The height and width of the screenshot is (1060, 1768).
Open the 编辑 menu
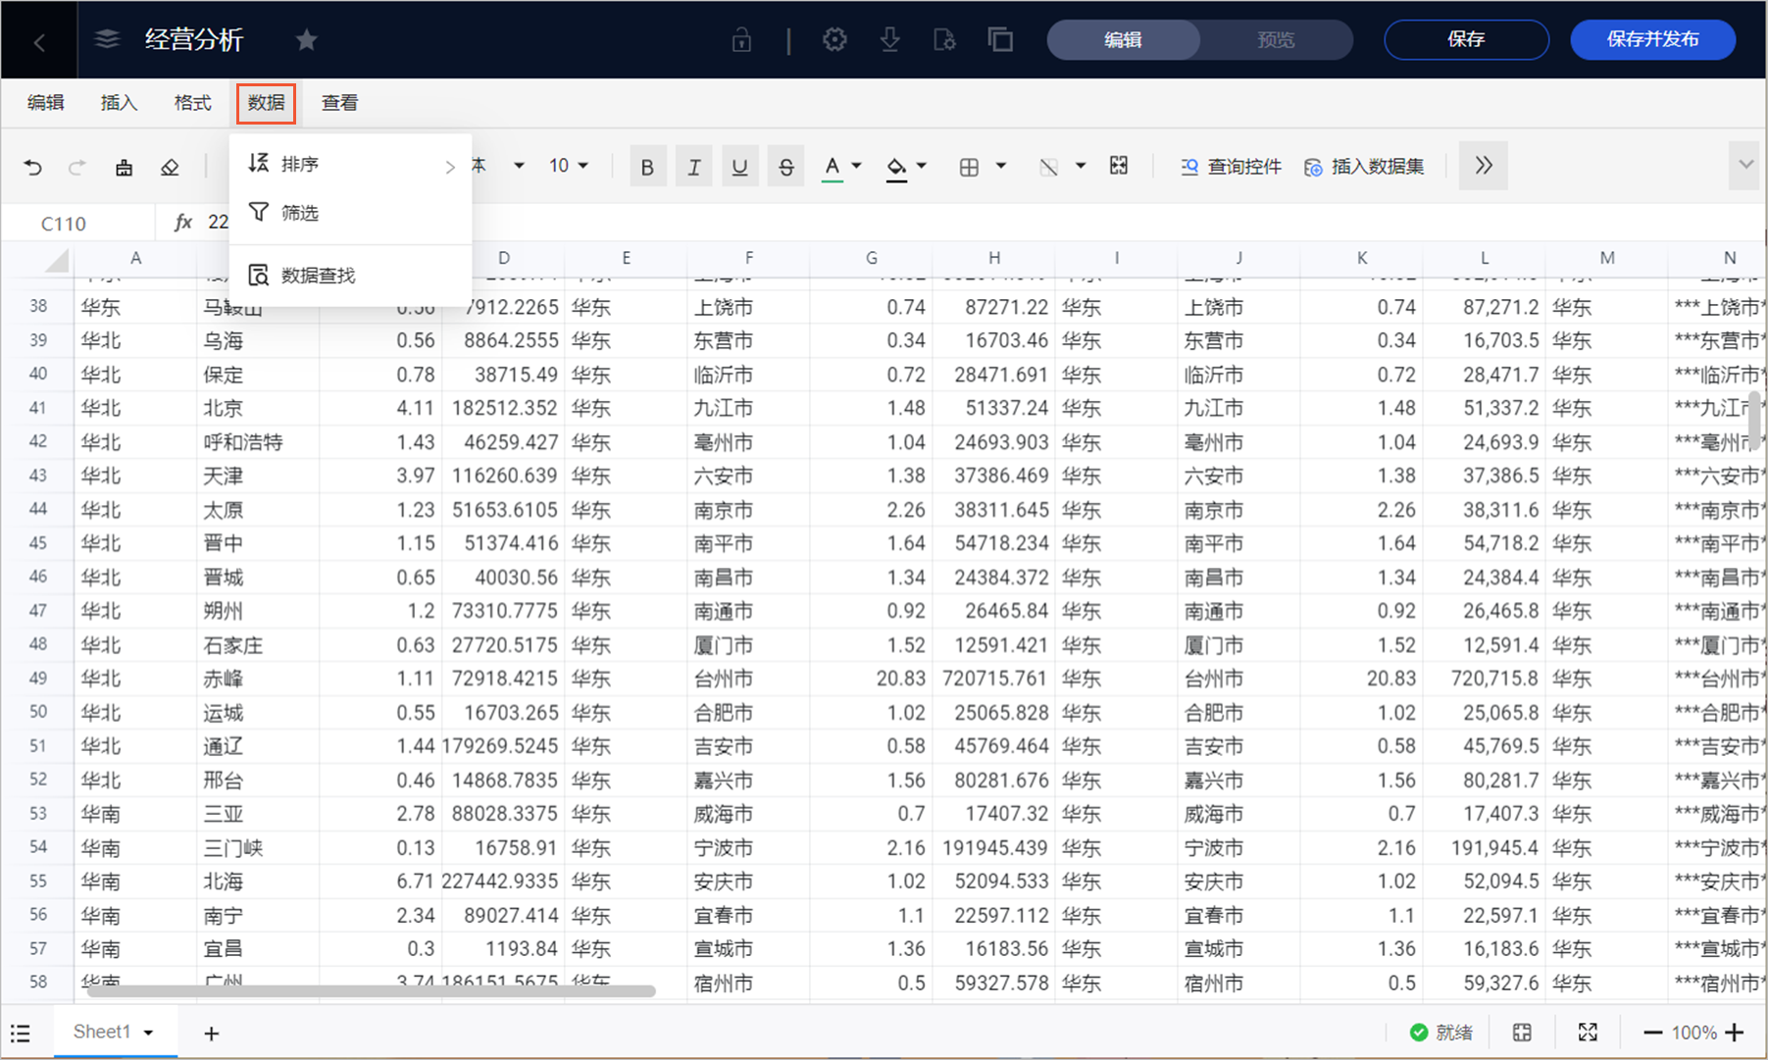(x=45, y=103)
